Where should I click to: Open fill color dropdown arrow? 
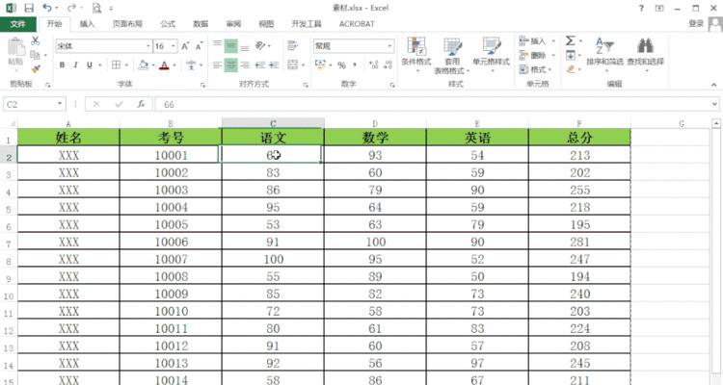click(x=154, y=64)
